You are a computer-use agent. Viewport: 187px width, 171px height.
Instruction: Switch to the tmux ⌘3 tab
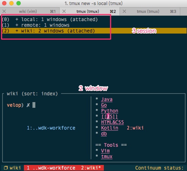point(150,11)
